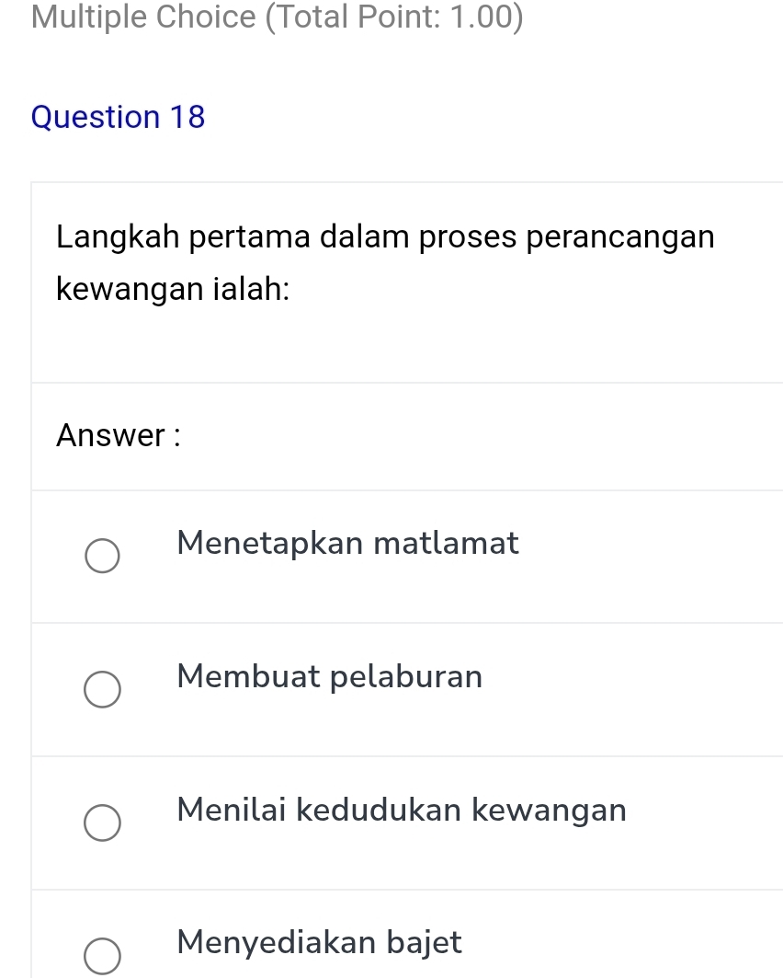Click the "Membuat pelaburan" answer label text

click(330, 677)
